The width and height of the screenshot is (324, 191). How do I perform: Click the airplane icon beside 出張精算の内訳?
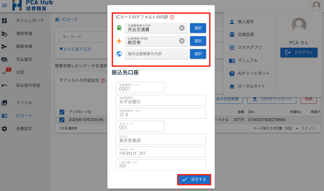119,41
